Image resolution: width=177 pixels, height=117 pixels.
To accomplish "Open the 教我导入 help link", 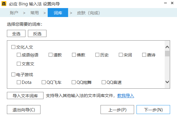I will pos(126,96).
